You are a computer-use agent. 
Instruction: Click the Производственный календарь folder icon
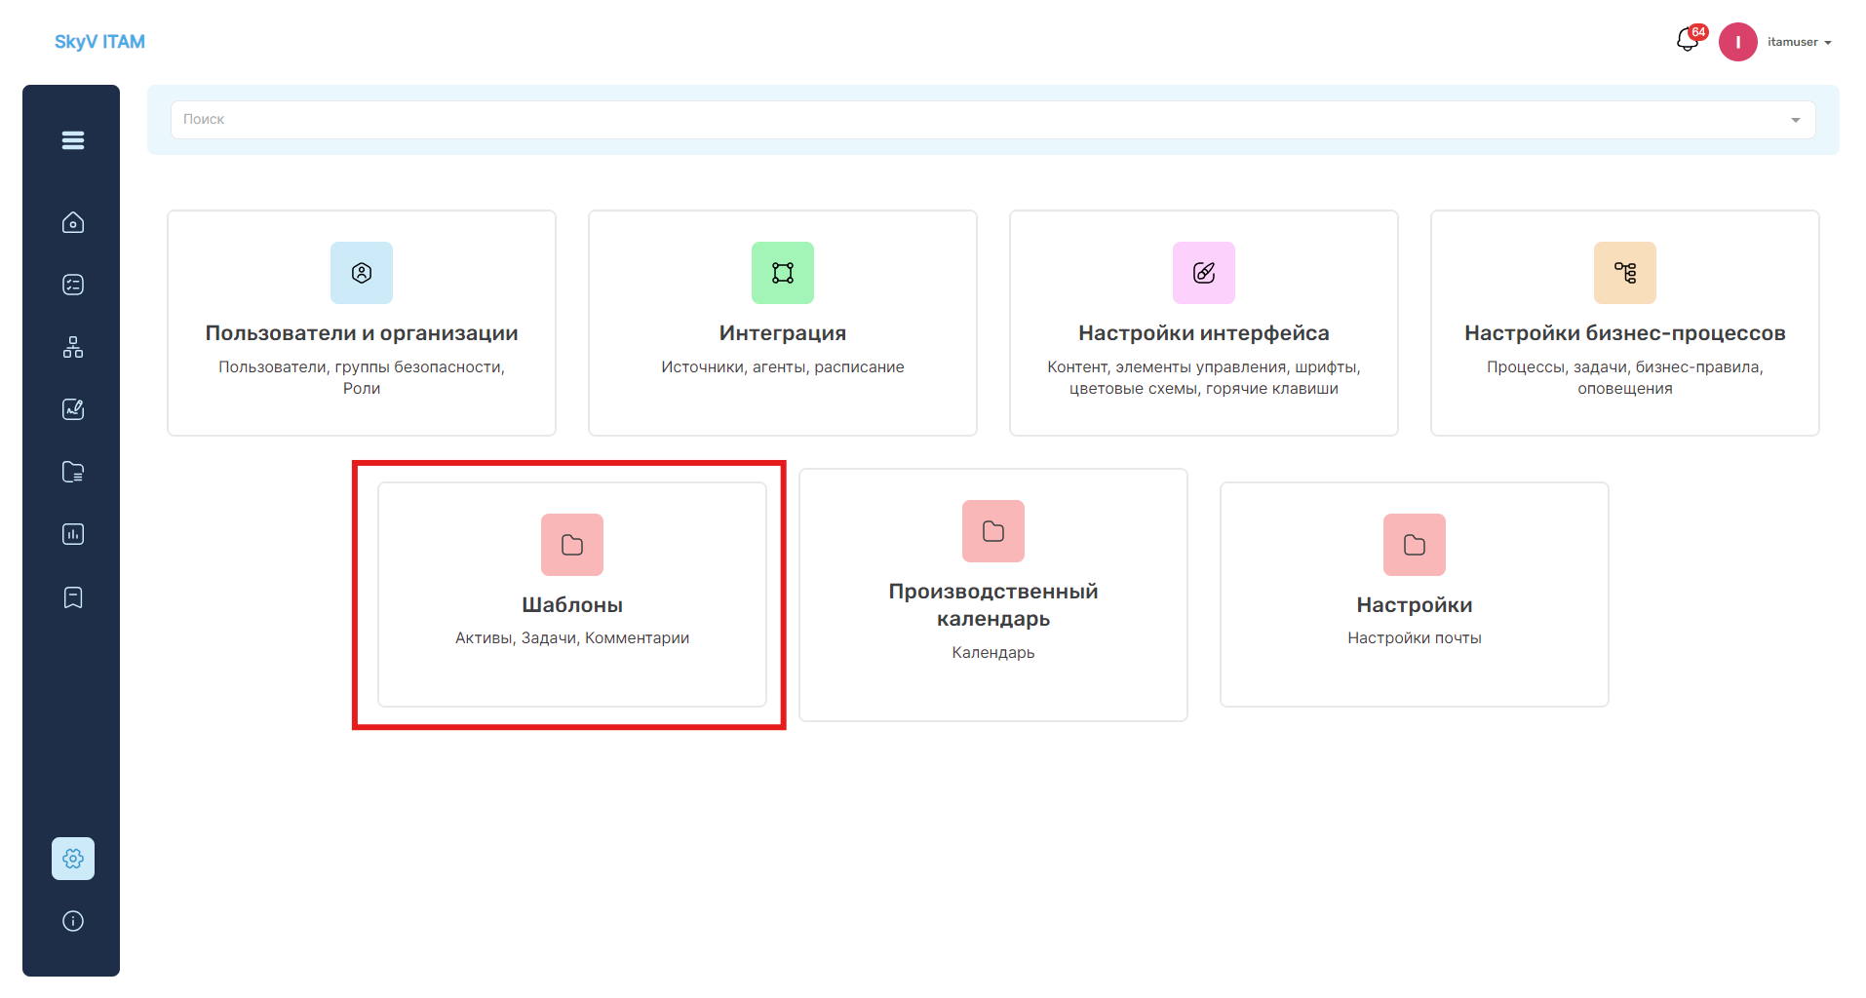coord(993,531)
